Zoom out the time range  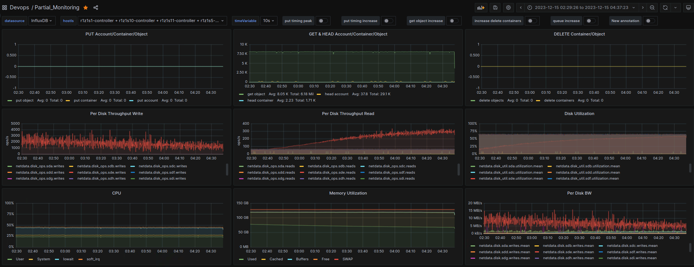tap(652, 7)
